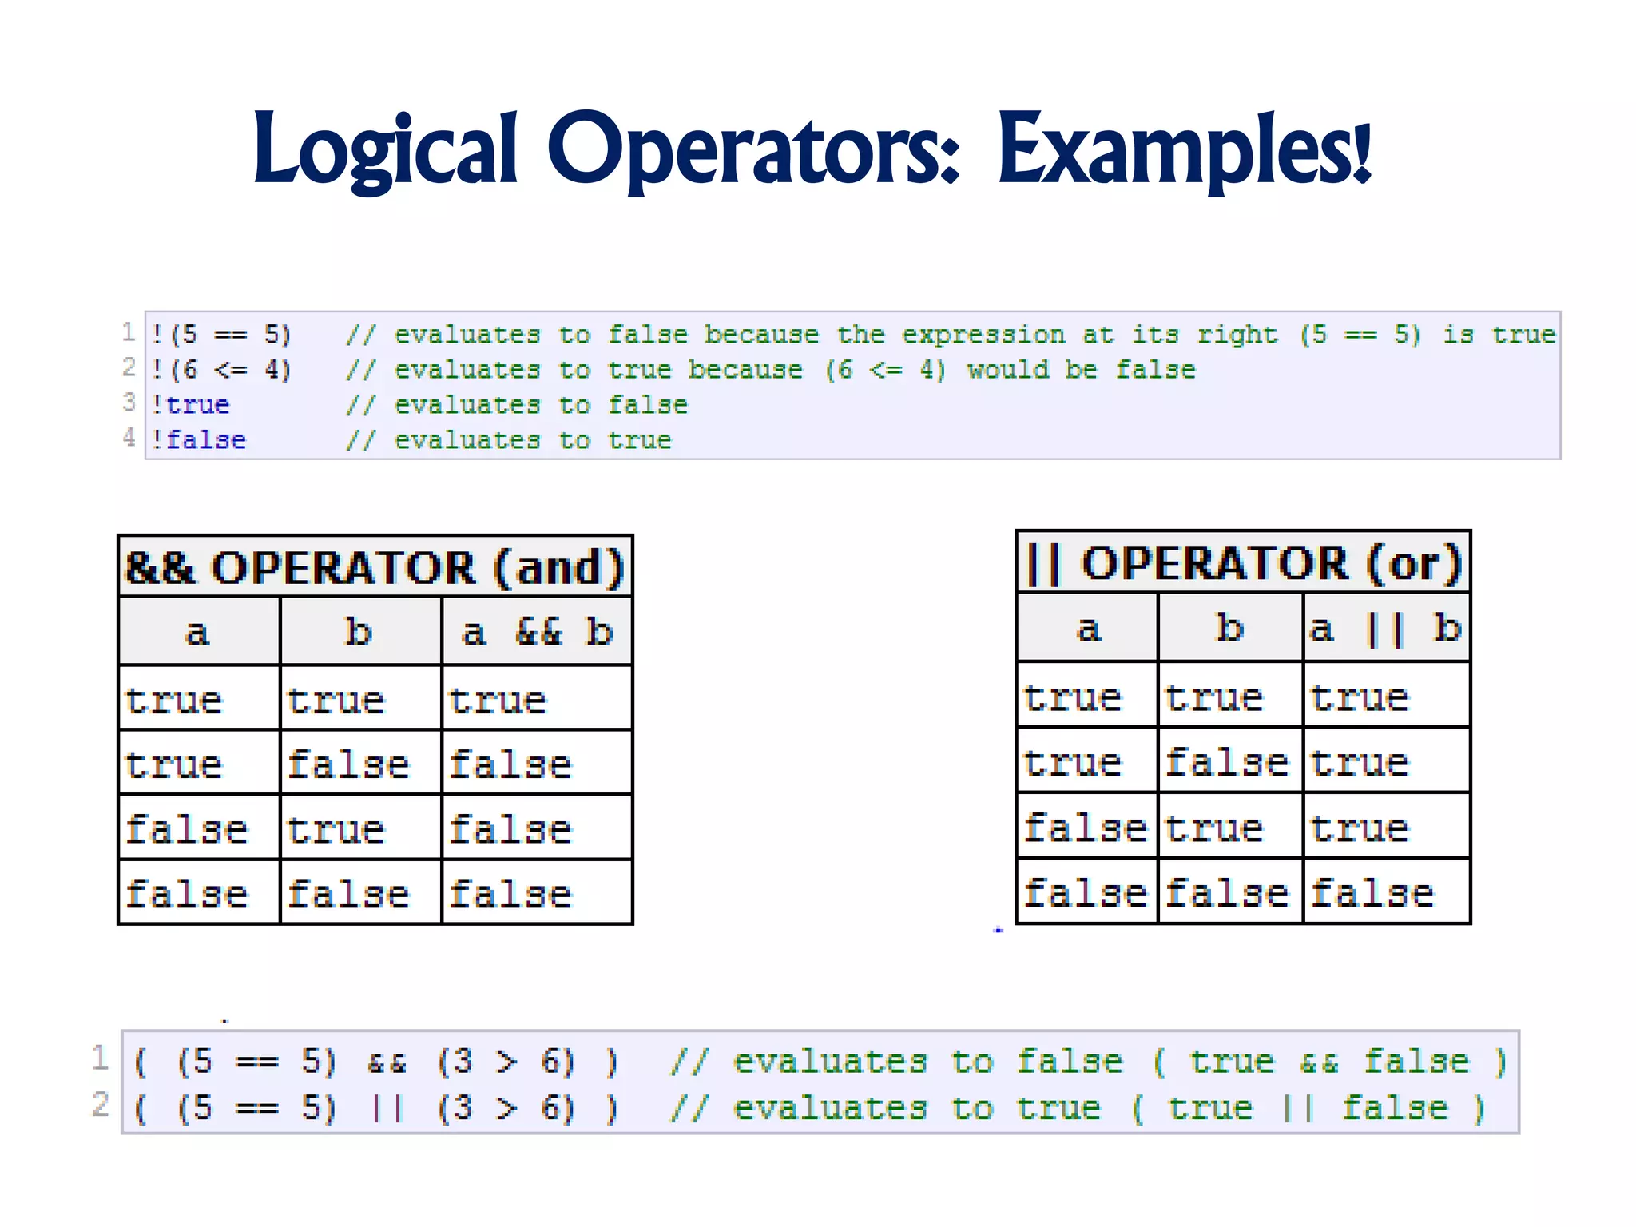
Task: Click the '// evaluates to false' comment after !true
Action: [516, 404]
